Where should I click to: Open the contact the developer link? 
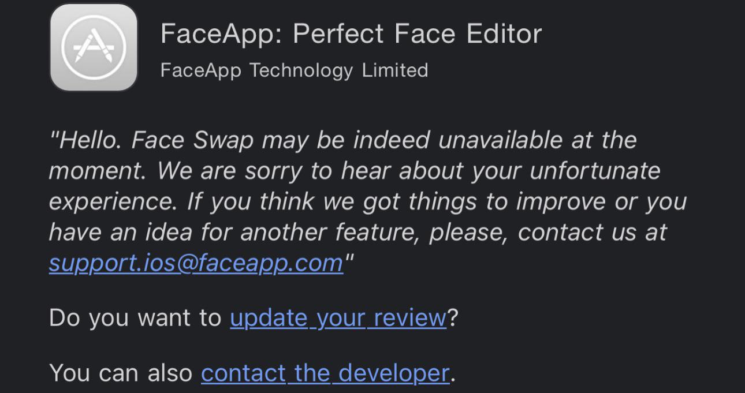325,373
